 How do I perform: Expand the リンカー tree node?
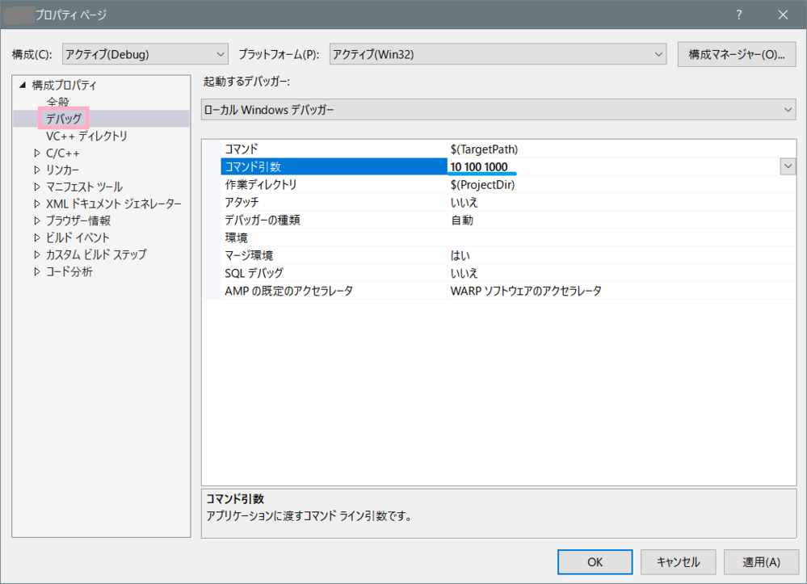[x=36, y=170]
